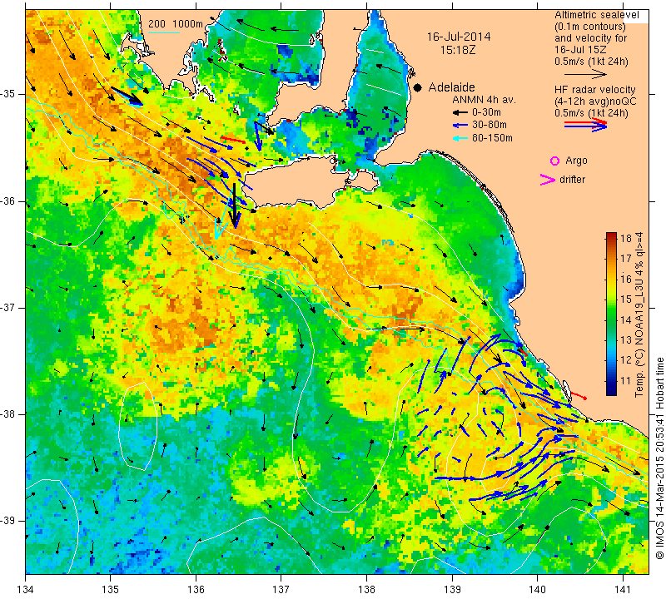The height and width of the screenshot is (599, 666).
Task: Click the colorbar tick label '16'
Action: coord(626,280)
